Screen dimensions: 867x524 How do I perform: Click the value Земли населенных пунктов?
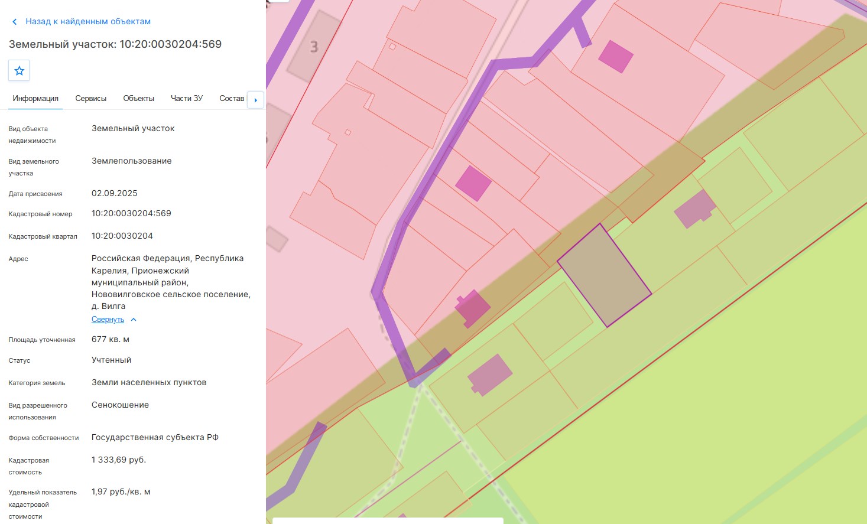149,382
